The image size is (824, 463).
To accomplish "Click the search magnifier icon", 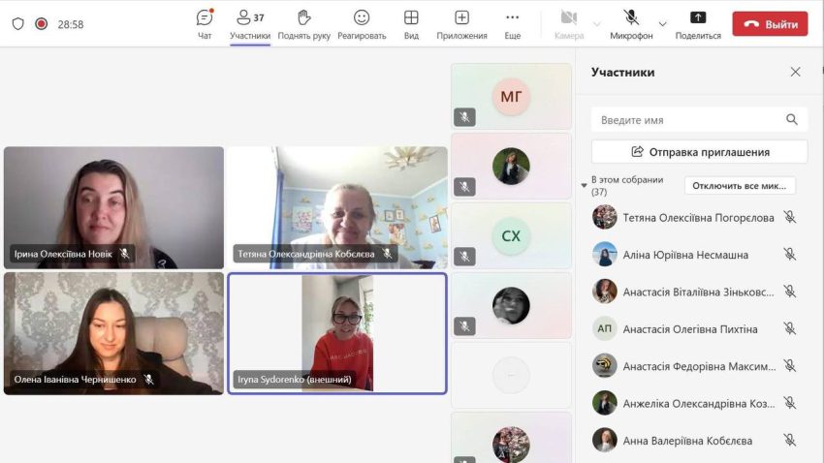I will tap(792, 120).
